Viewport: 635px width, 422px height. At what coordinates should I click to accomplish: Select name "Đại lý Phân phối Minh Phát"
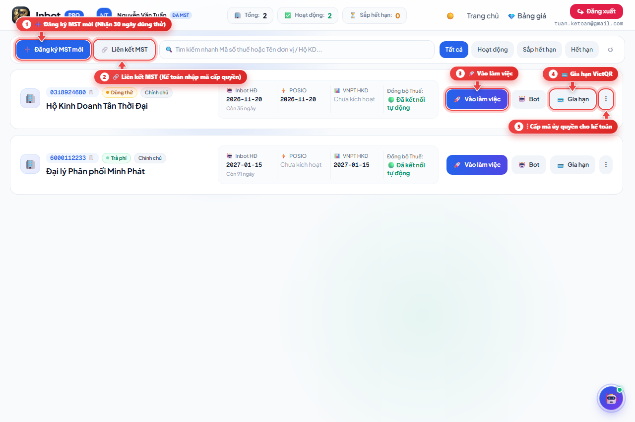click(x=95, y=171)
